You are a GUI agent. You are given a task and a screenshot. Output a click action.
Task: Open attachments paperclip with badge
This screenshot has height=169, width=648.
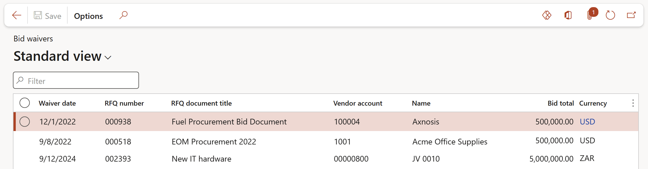coord(590,15)
